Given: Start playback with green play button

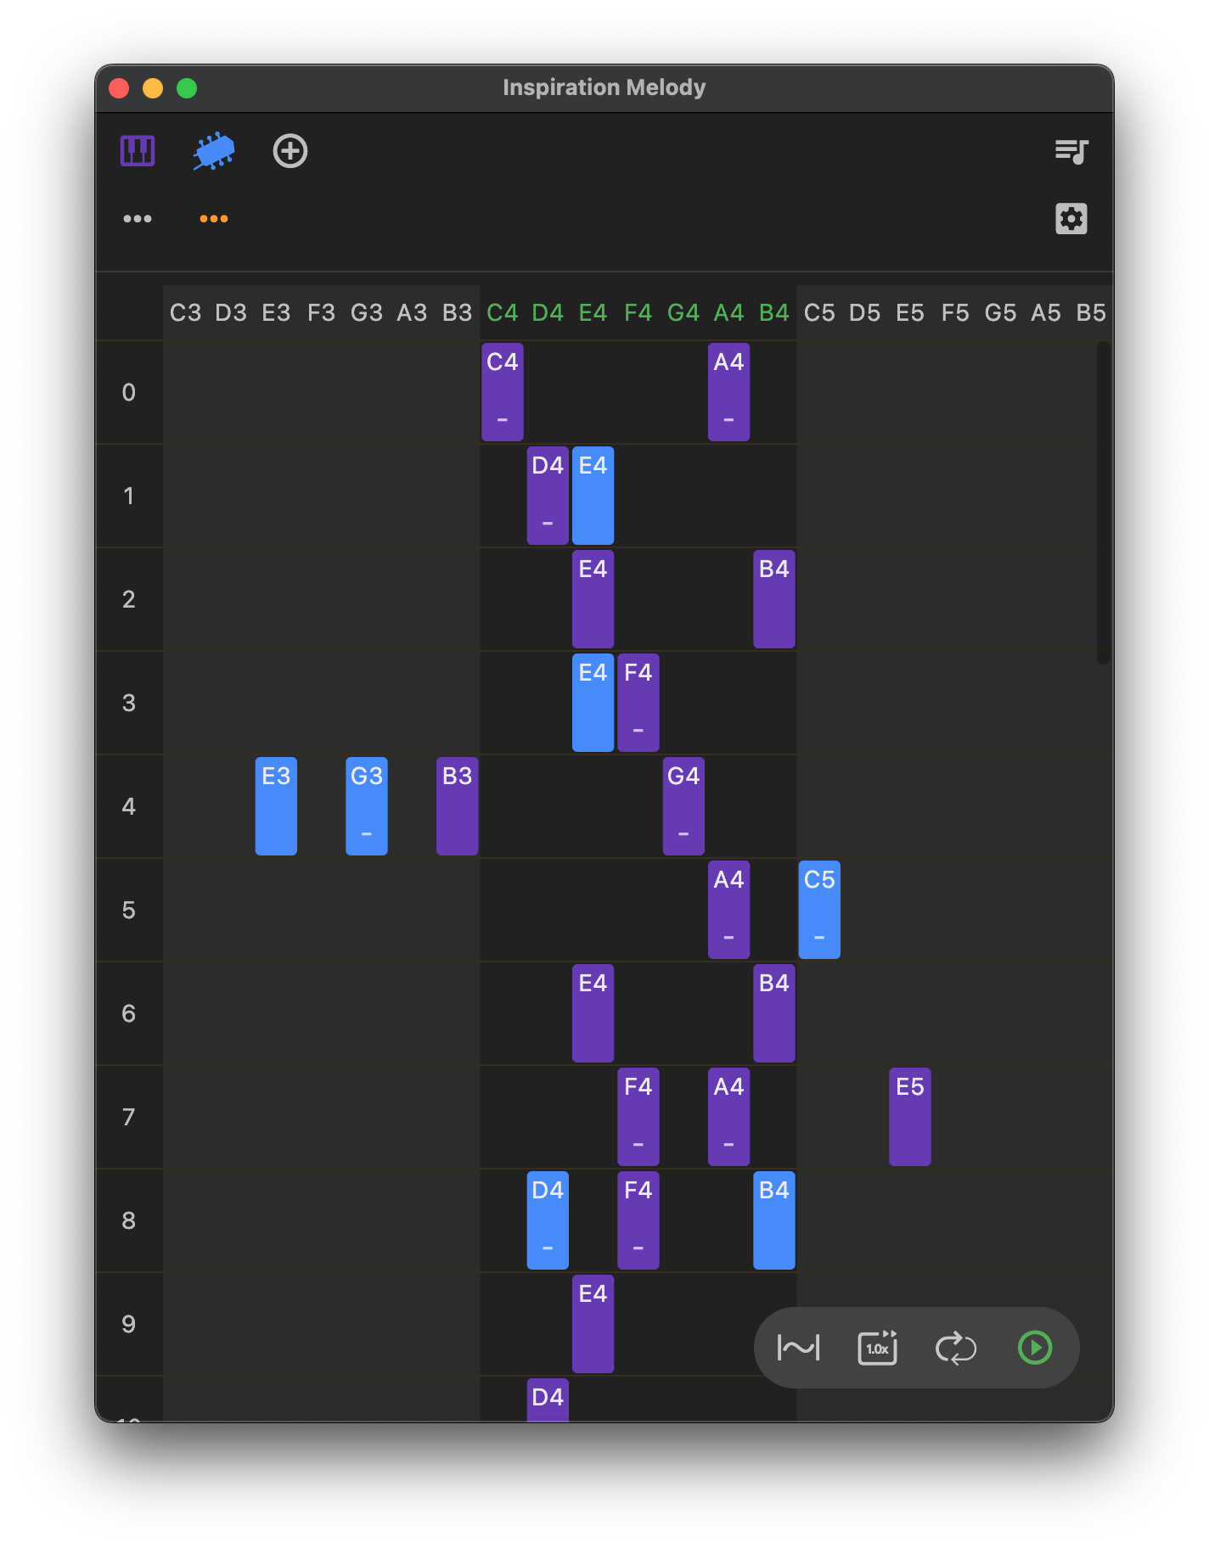Looking at the screenshot, I should (1035, 1348).
